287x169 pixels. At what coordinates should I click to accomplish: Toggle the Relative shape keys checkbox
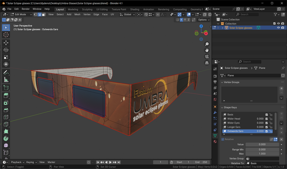pyautogui.click(x=223, y=139)
